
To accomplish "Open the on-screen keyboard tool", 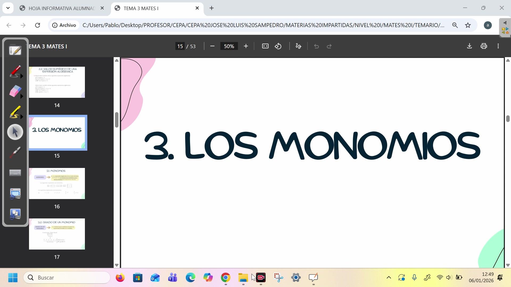I will click(15, 173).
